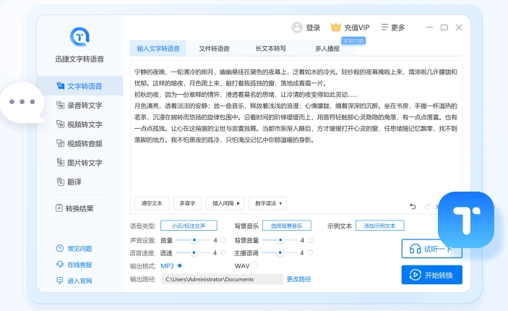Image resolution: width=508 pixels, height=311 pixels.
Task: Click the login avatar icon
Action: (296, 27)
